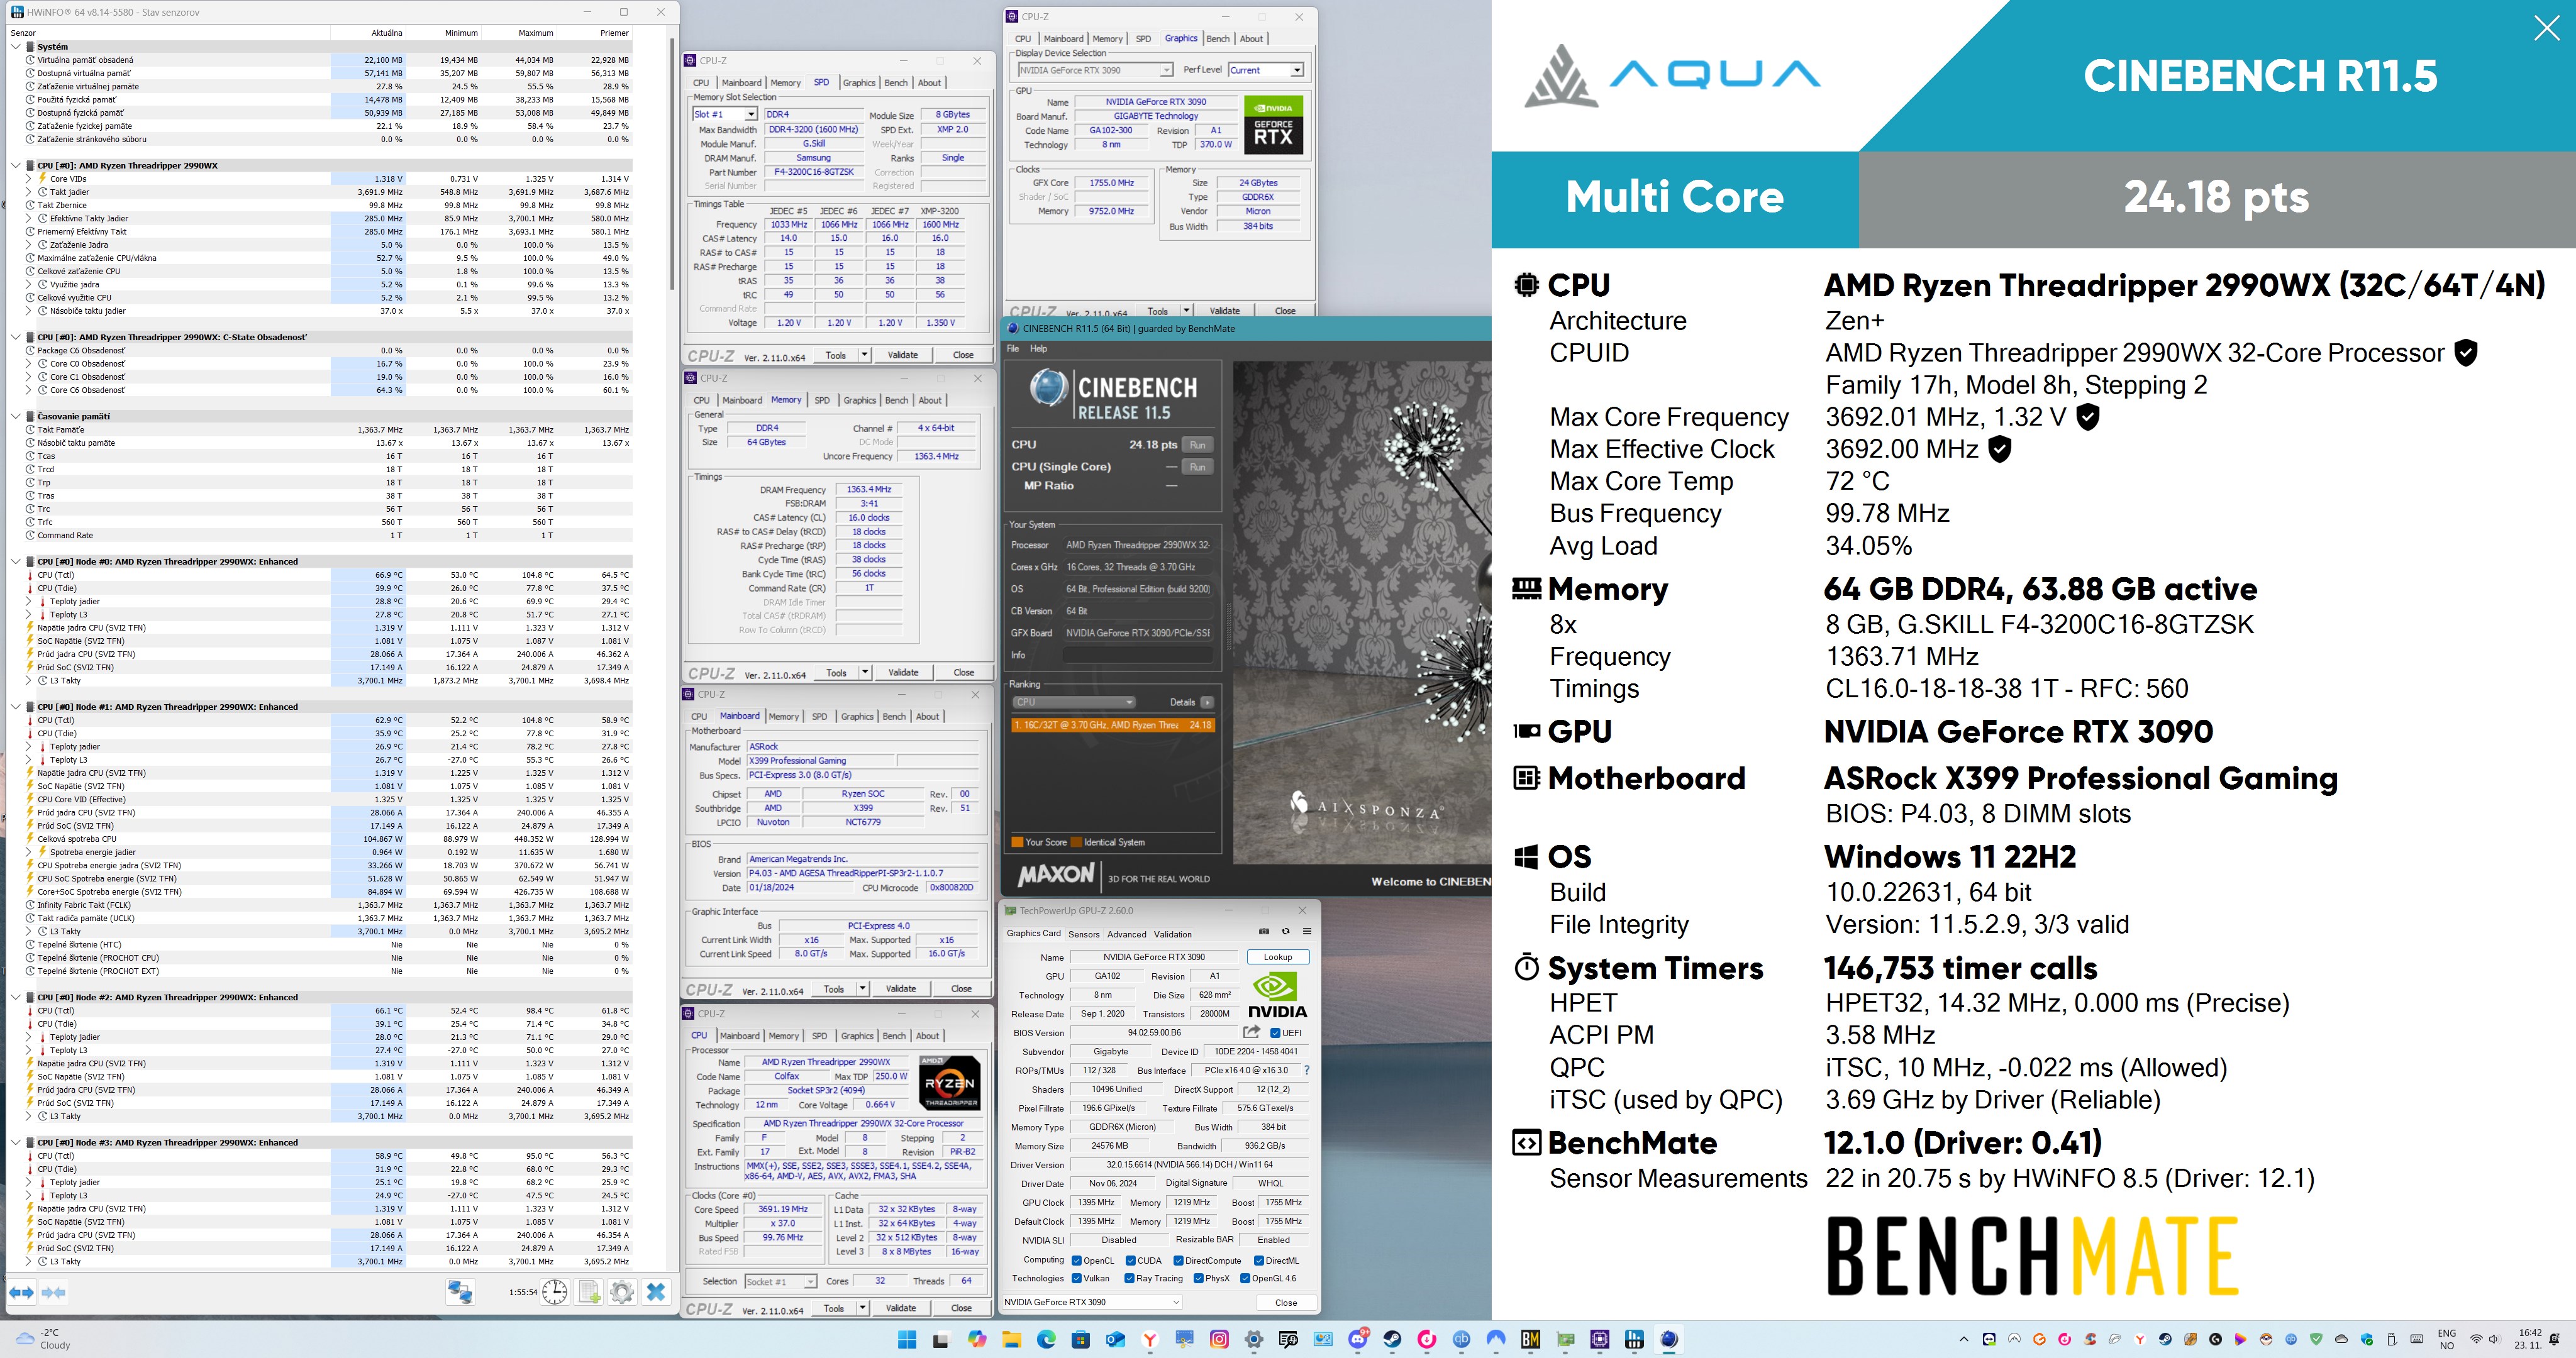2576x1358 pixels.
Task: Click HWiNFO expand-all blue arrows button
Action: pyautogui.click(x=22, y=1293)
